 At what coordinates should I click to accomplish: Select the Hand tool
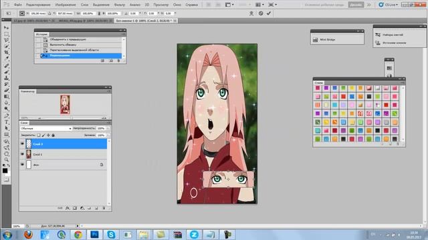point(6,154)
